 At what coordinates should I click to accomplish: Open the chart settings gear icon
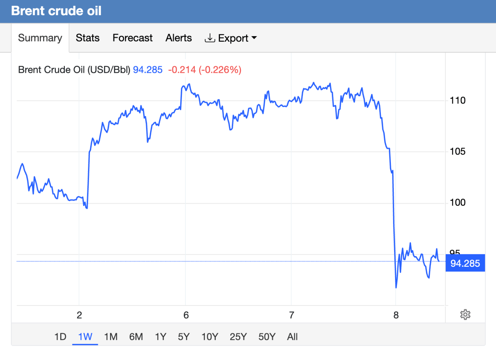pyautogui.click(x=465, y=314)
